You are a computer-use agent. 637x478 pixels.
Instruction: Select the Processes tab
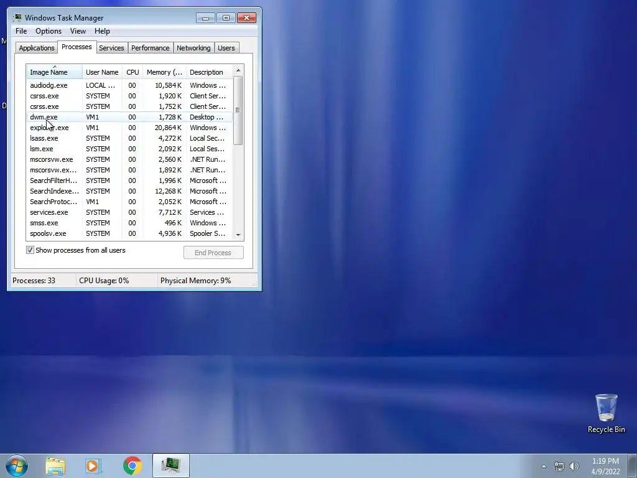click(77, 47)
